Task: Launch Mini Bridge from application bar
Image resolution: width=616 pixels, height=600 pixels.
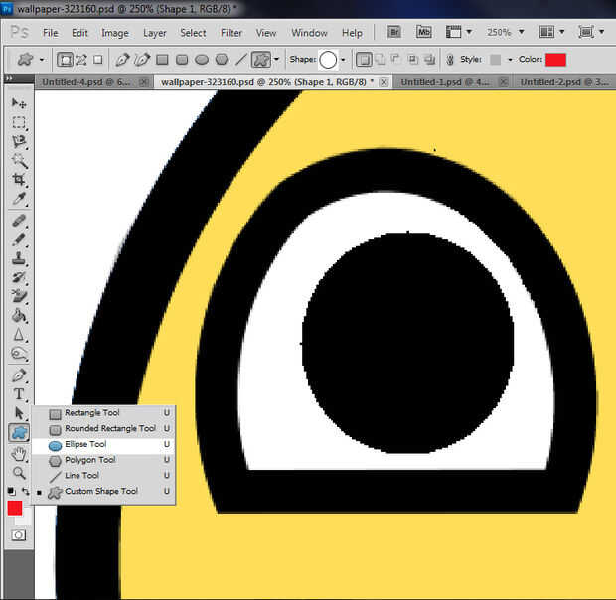Action: click(x=423, y=32)
